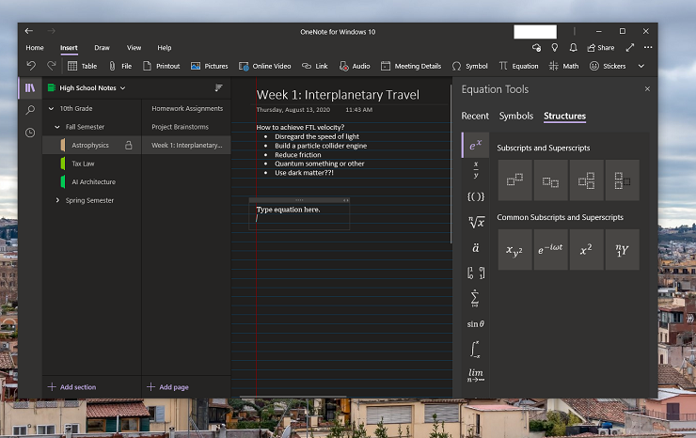Screen dimensions: 696x438
Task: Switch to the Draw tab
Action: pos(102,48)
